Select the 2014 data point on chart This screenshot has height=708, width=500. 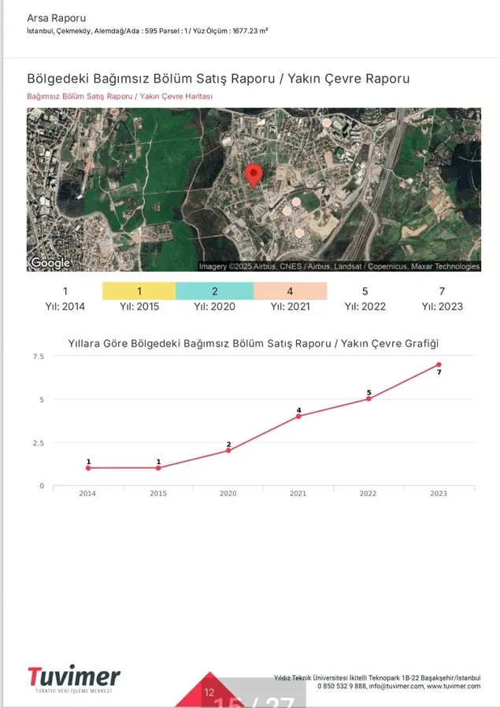[88, 468]
